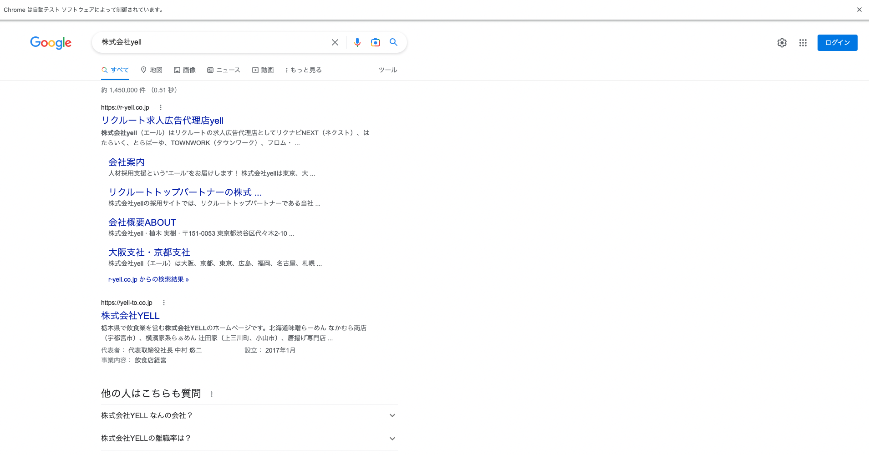
Task: Click the magnifying glass search button
Action: click(x=394, y=42)
